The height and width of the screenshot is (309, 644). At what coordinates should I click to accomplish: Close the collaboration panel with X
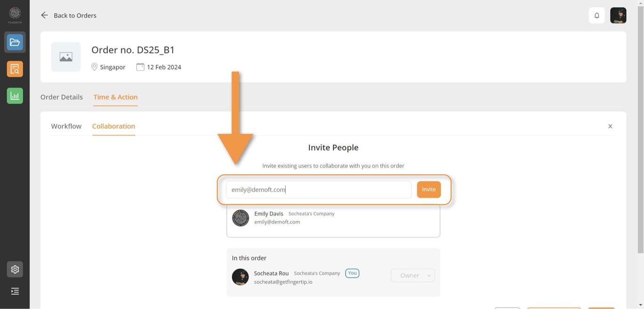[610, 126]
